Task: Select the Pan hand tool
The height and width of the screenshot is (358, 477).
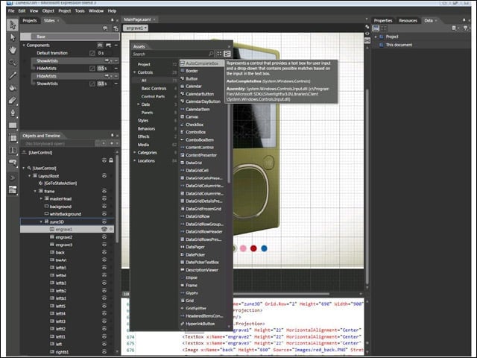Action: pos(13,50)
